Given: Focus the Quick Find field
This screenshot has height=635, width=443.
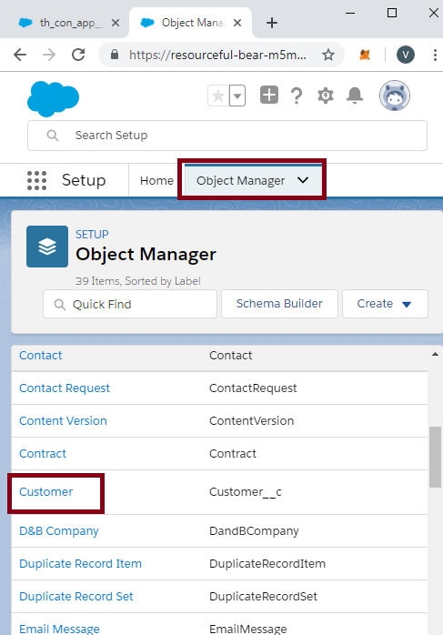Looking at the screenshot, I should point(130,304).
